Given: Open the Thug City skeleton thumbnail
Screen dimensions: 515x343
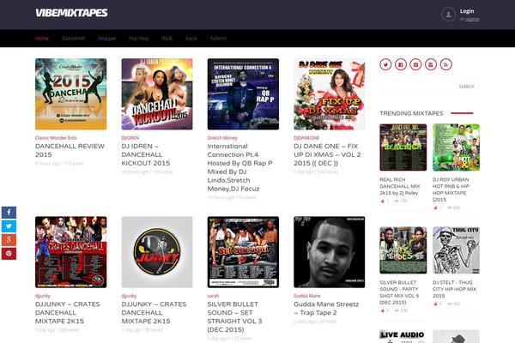Looking at the screenshot, I should tap(457, 250).
